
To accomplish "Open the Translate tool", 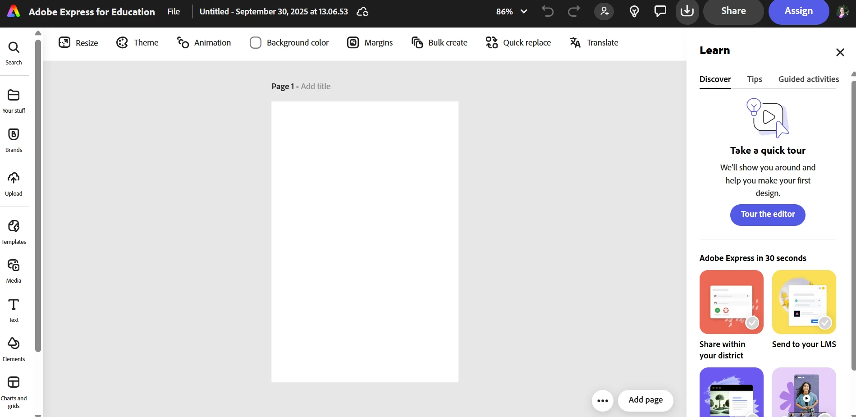I will click(594, 43).
